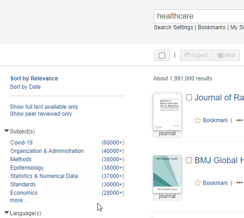
Task: Check the Journal of Racial result checkbox
Action: click(189, 98)
